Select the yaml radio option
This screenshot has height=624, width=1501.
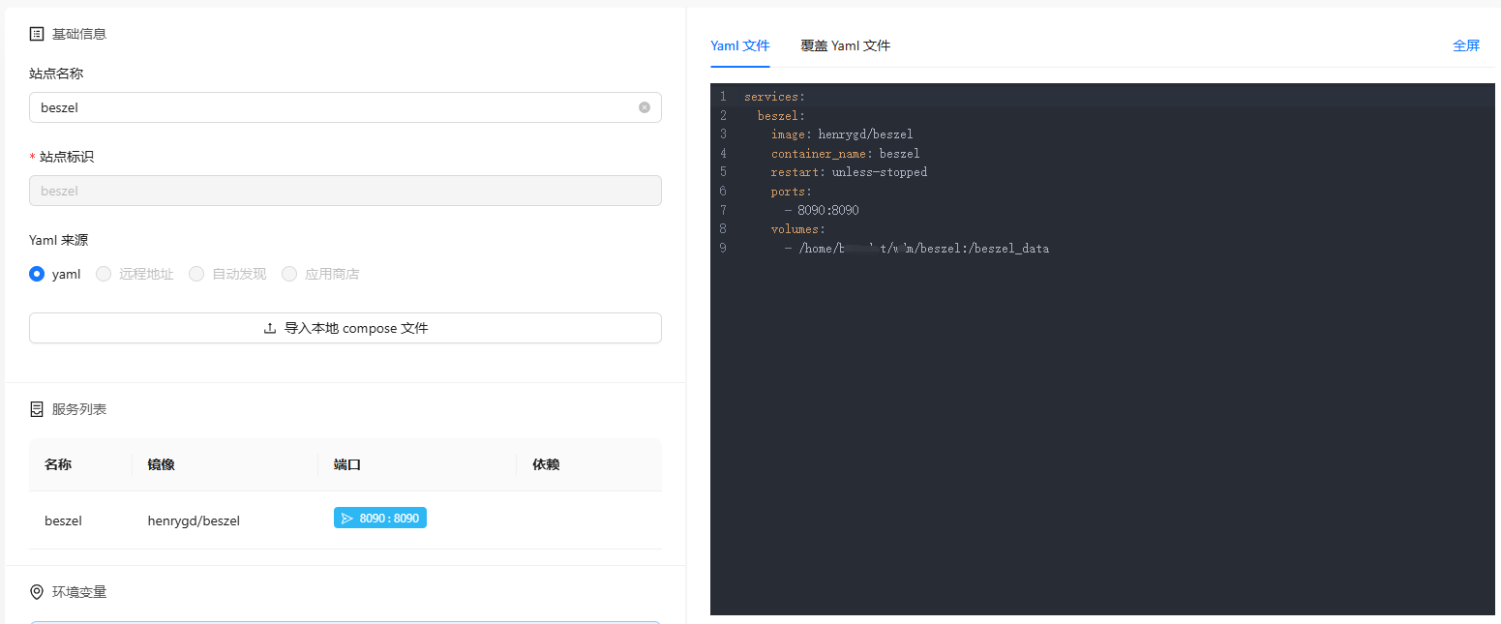pyautogui.click(x=37, y=274)
